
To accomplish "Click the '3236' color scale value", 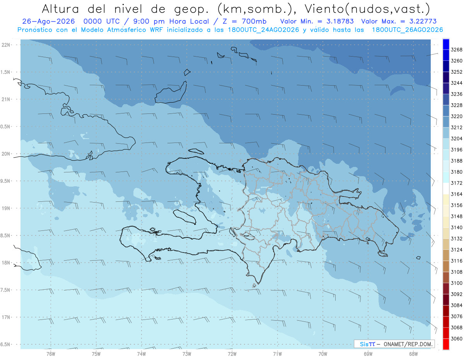I will 457,94.
